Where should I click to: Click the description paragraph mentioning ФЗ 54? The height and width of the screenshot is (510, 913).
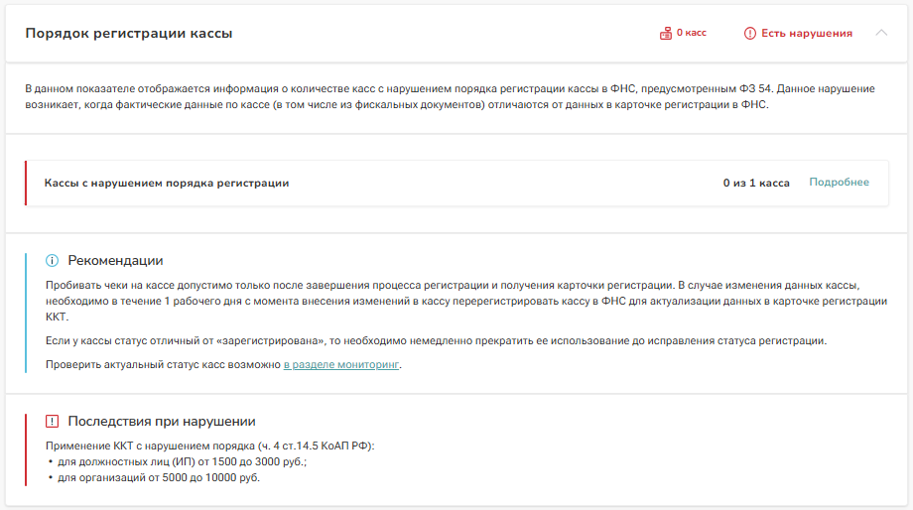[x=450, y=97]
